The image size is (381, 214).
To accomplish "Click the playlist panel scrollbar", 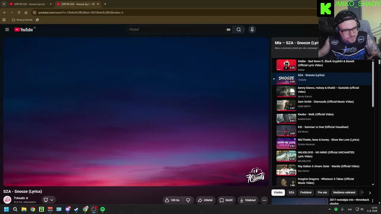I will pos(373,84).
